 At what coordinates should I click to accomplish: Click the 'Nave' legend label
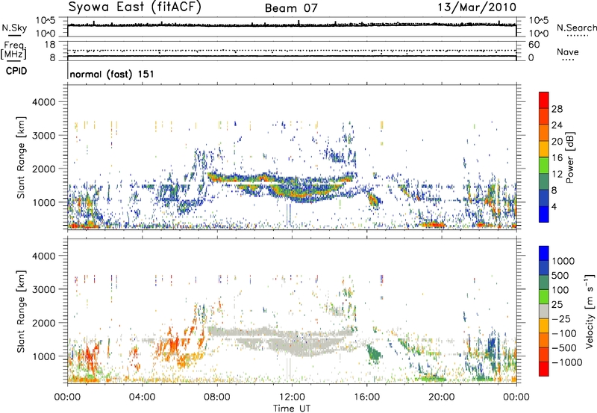(568, 52)
